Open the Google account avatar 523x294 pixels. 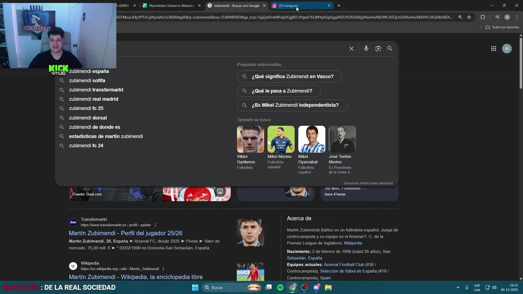(507, 49)
